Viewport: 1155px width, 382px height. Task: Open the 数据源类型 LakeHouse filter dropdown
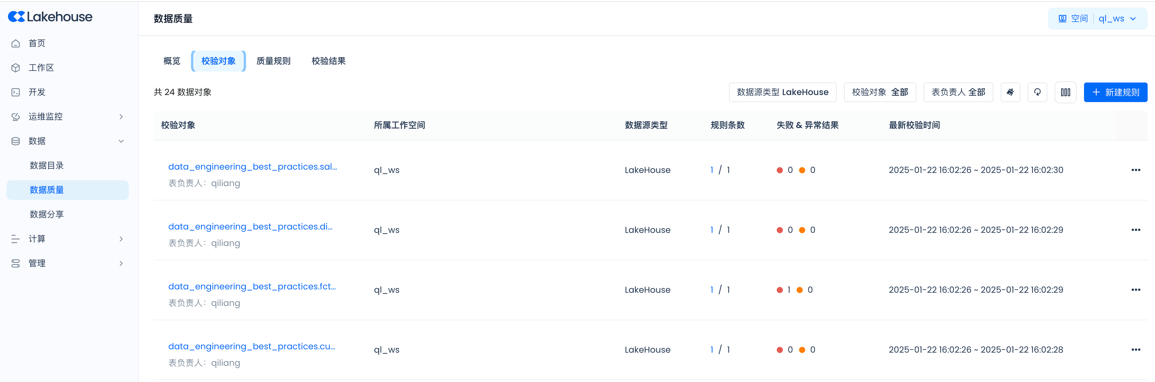point(782,92)
